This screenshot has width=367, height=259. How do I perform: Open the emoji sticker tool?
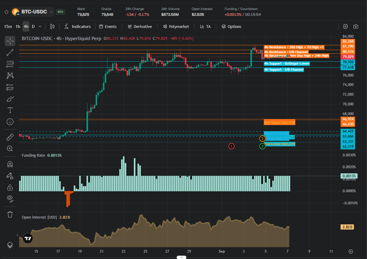pos(10,121)
